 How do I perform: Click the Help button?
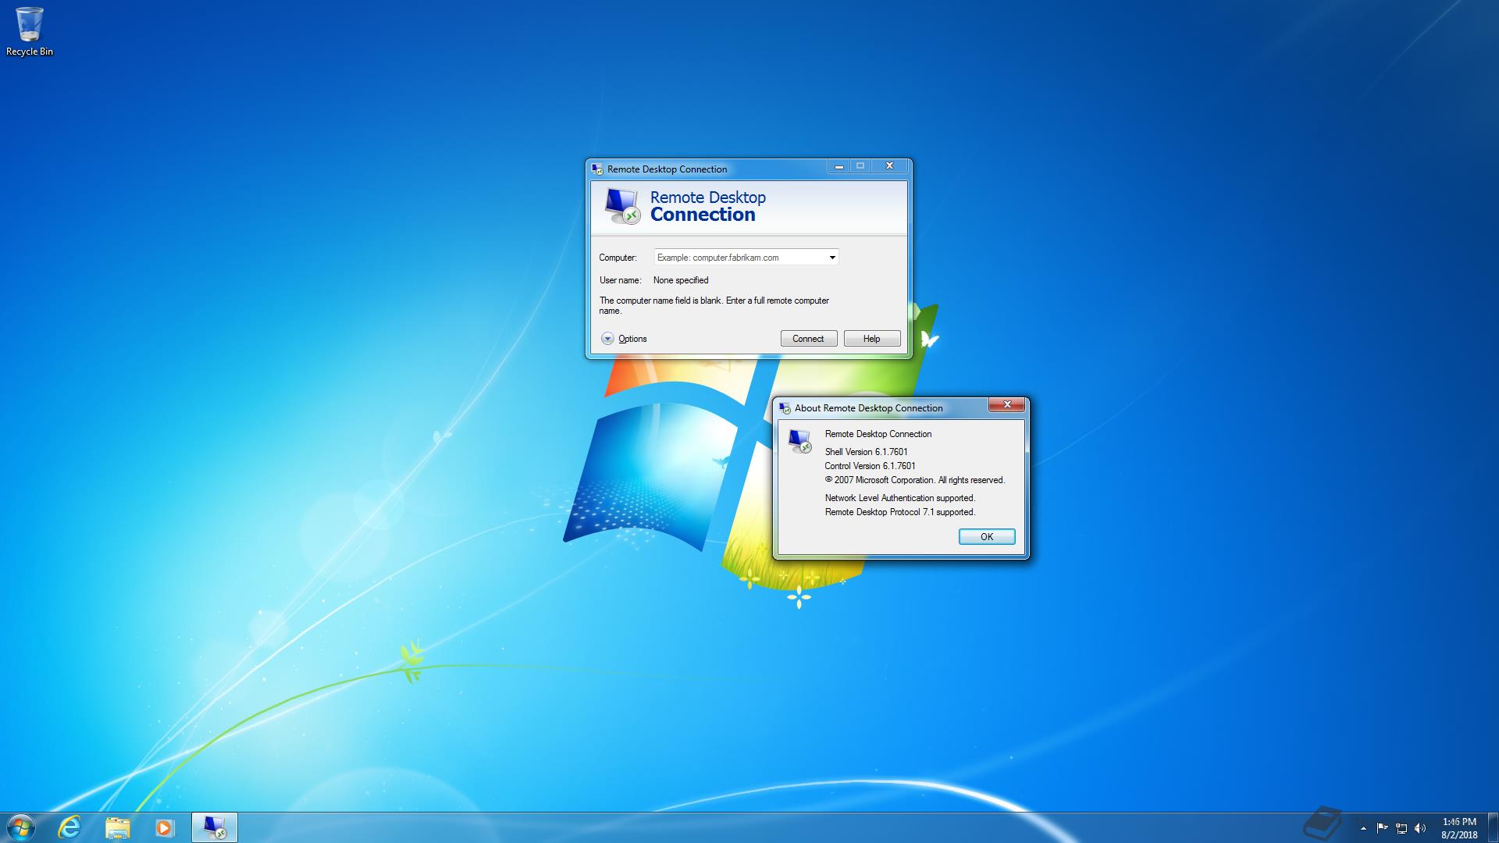(872, 339)
